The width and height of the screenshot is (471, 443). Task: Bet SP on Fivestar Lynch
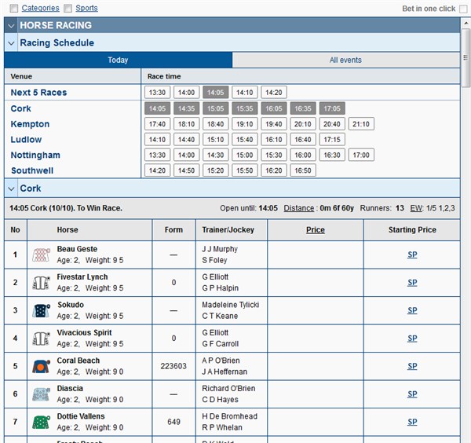pos(412,283)
